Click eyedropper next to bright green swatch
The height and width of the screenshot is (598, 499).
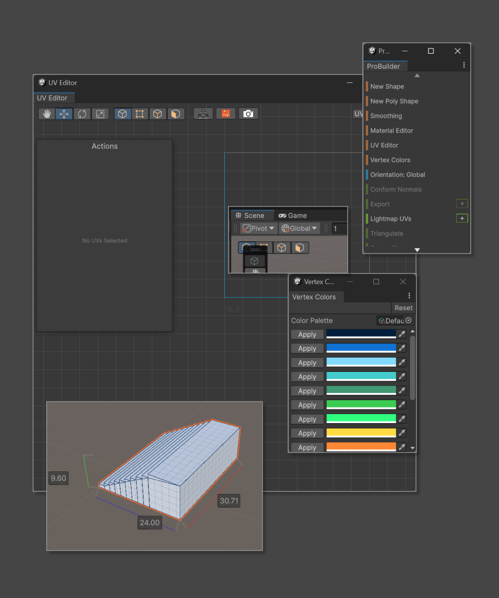tap(402, 405)
